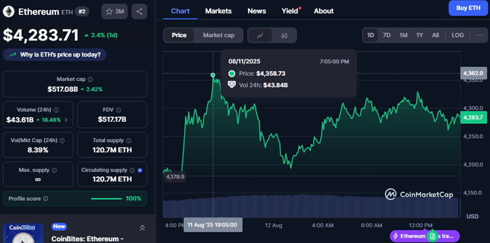Select the 1D time range
The image size is (490, 243).
(371, 35)
